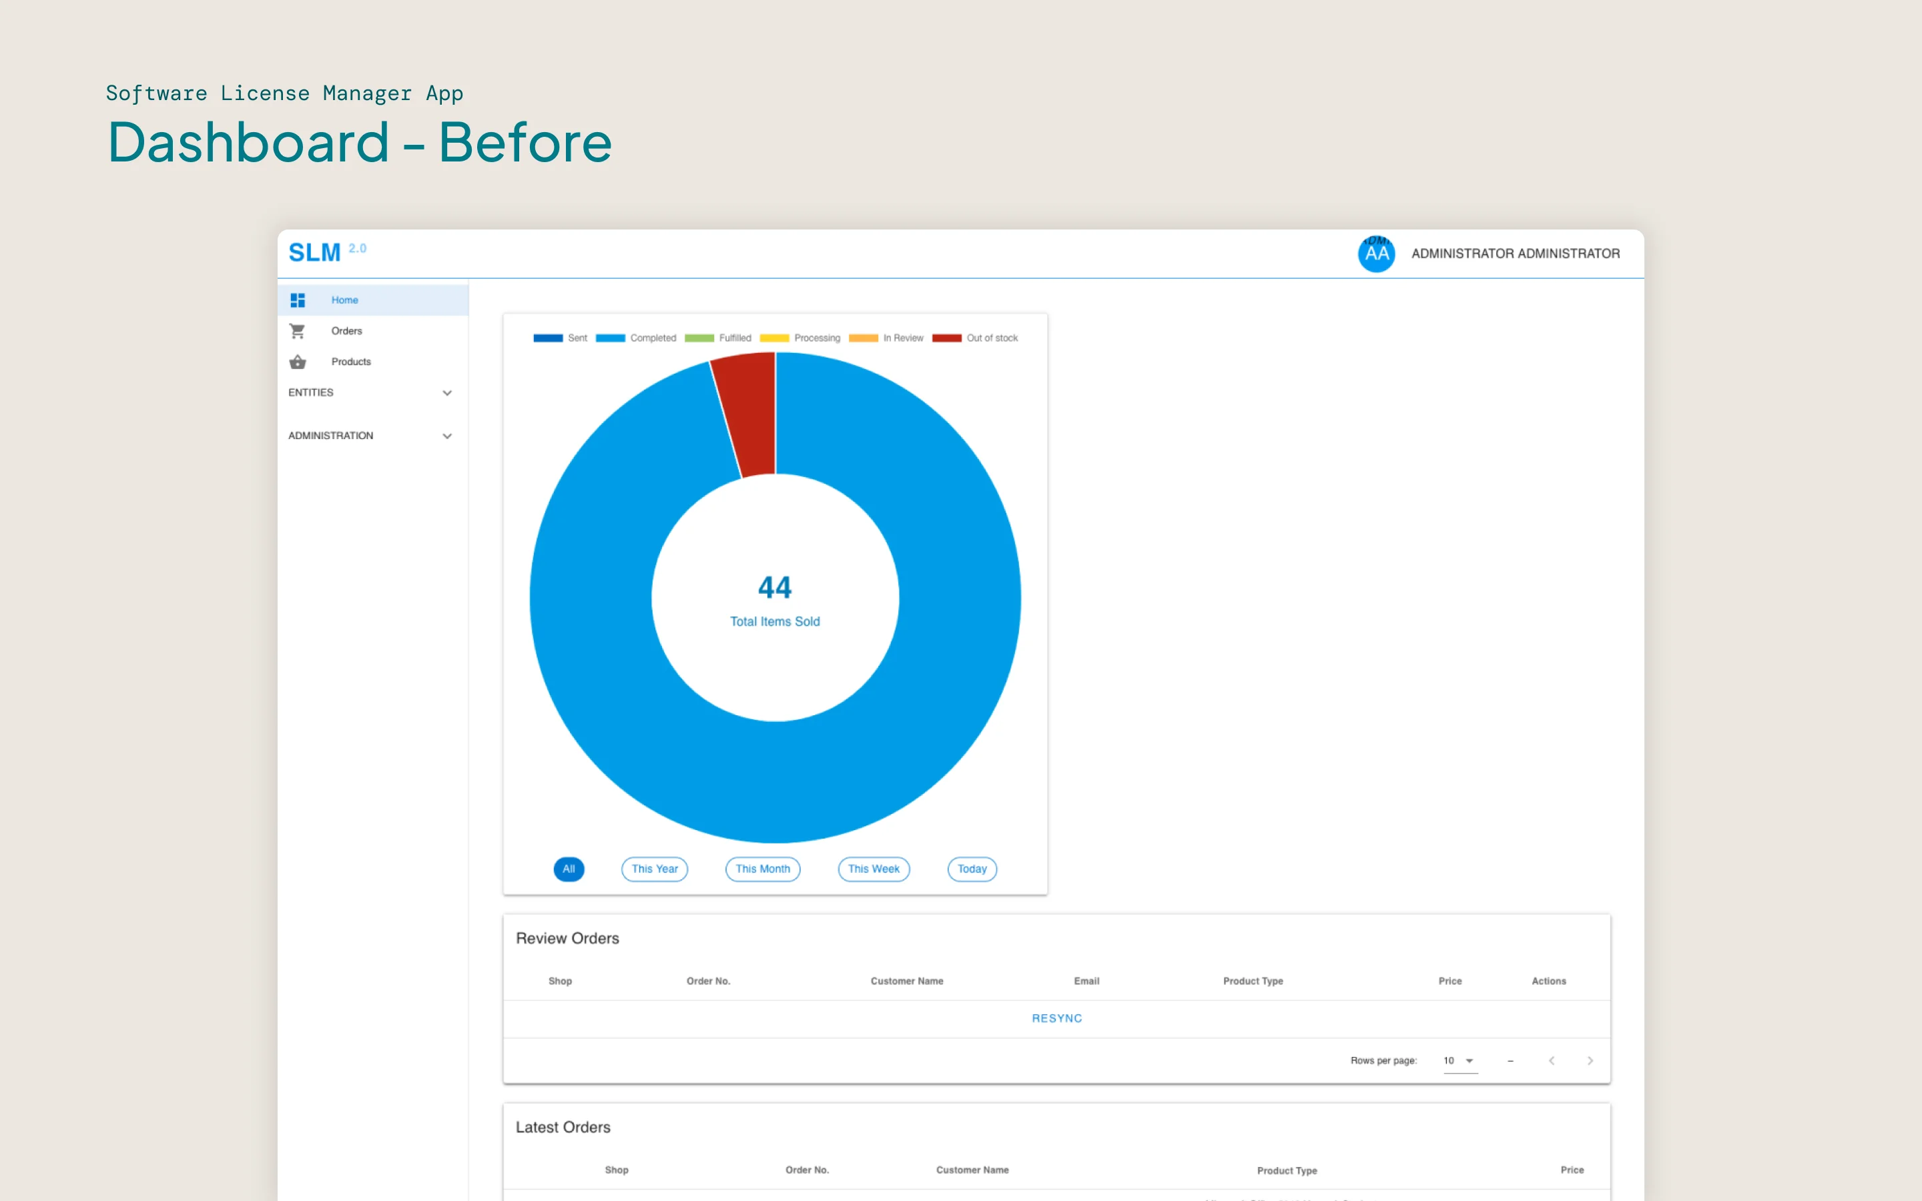Open the Rows per page dropdown
This screenshot has width=1922, height=1201.
point(1460,1060)
